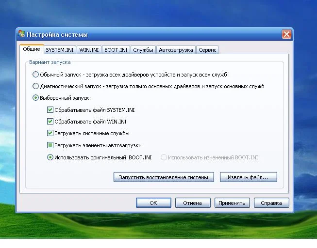317x248 pixels.
Task: Click the Вариант запуска group label
Action: [50, 62]
